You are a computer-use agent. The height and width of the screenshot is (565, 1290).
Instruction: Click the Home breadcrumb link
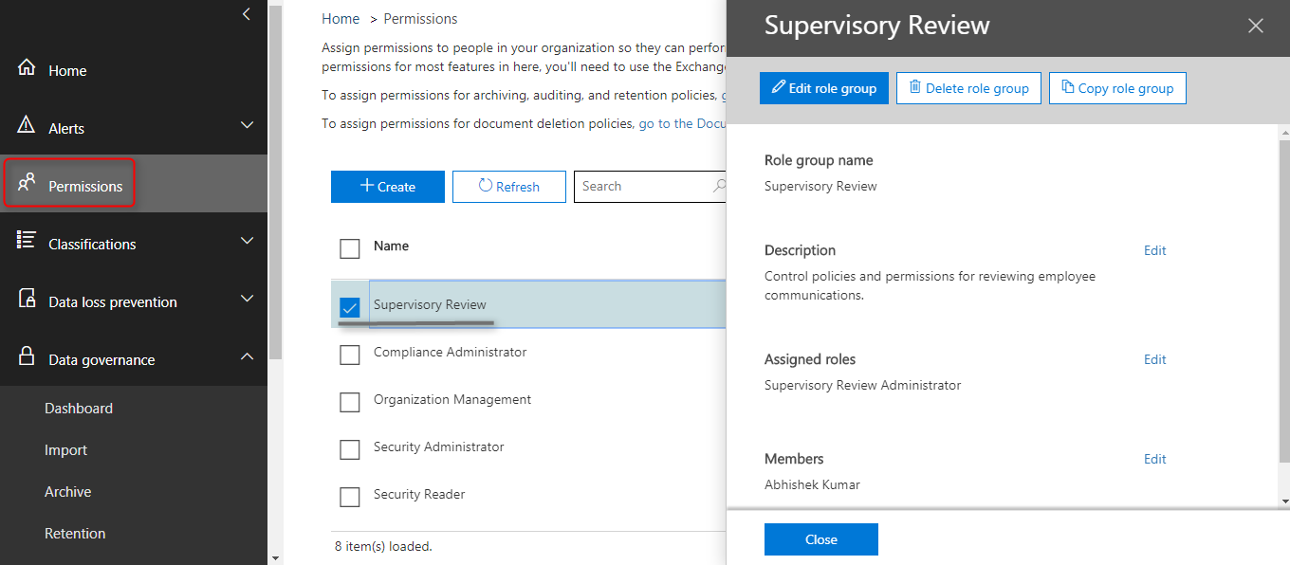coord(341,19)
